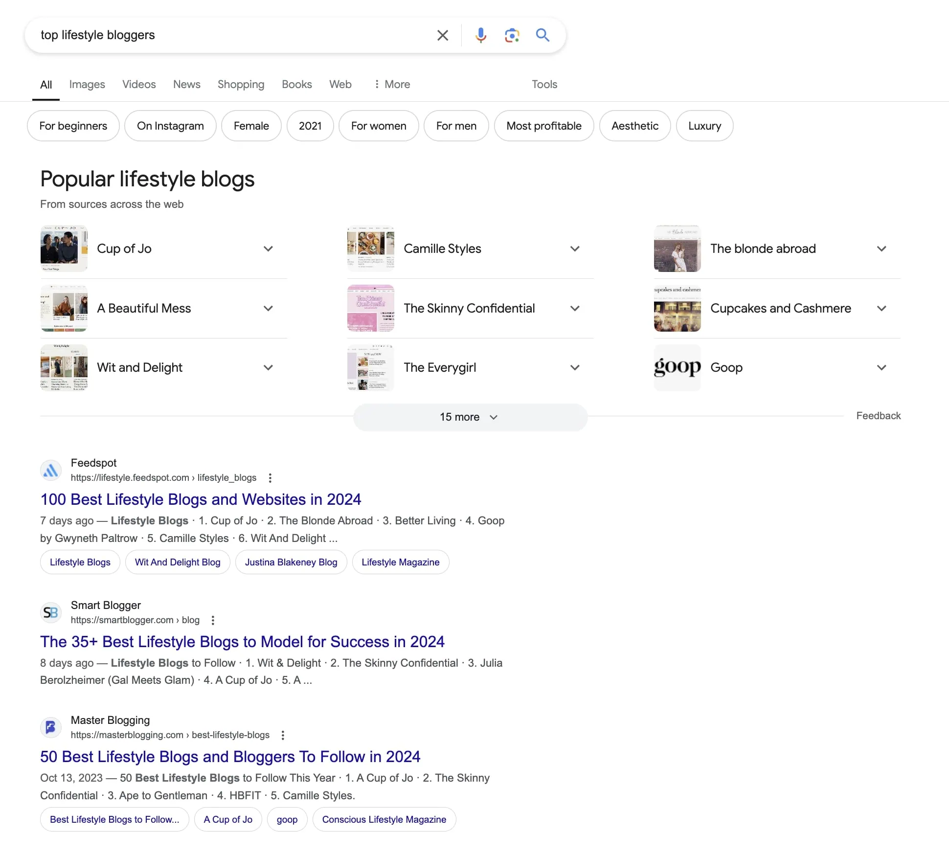Apply the On Instagram filter chip
Image resolution: width=949 pixels, height=855 pixels.
point(170,126)
